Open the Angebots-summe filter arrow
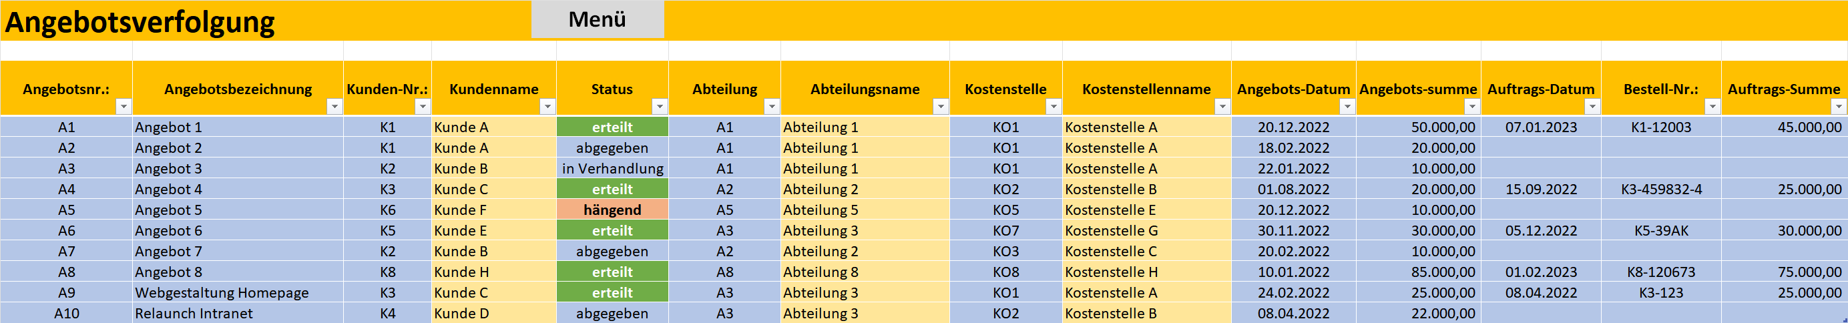 pyautogui.click(x=1472, y=106)
